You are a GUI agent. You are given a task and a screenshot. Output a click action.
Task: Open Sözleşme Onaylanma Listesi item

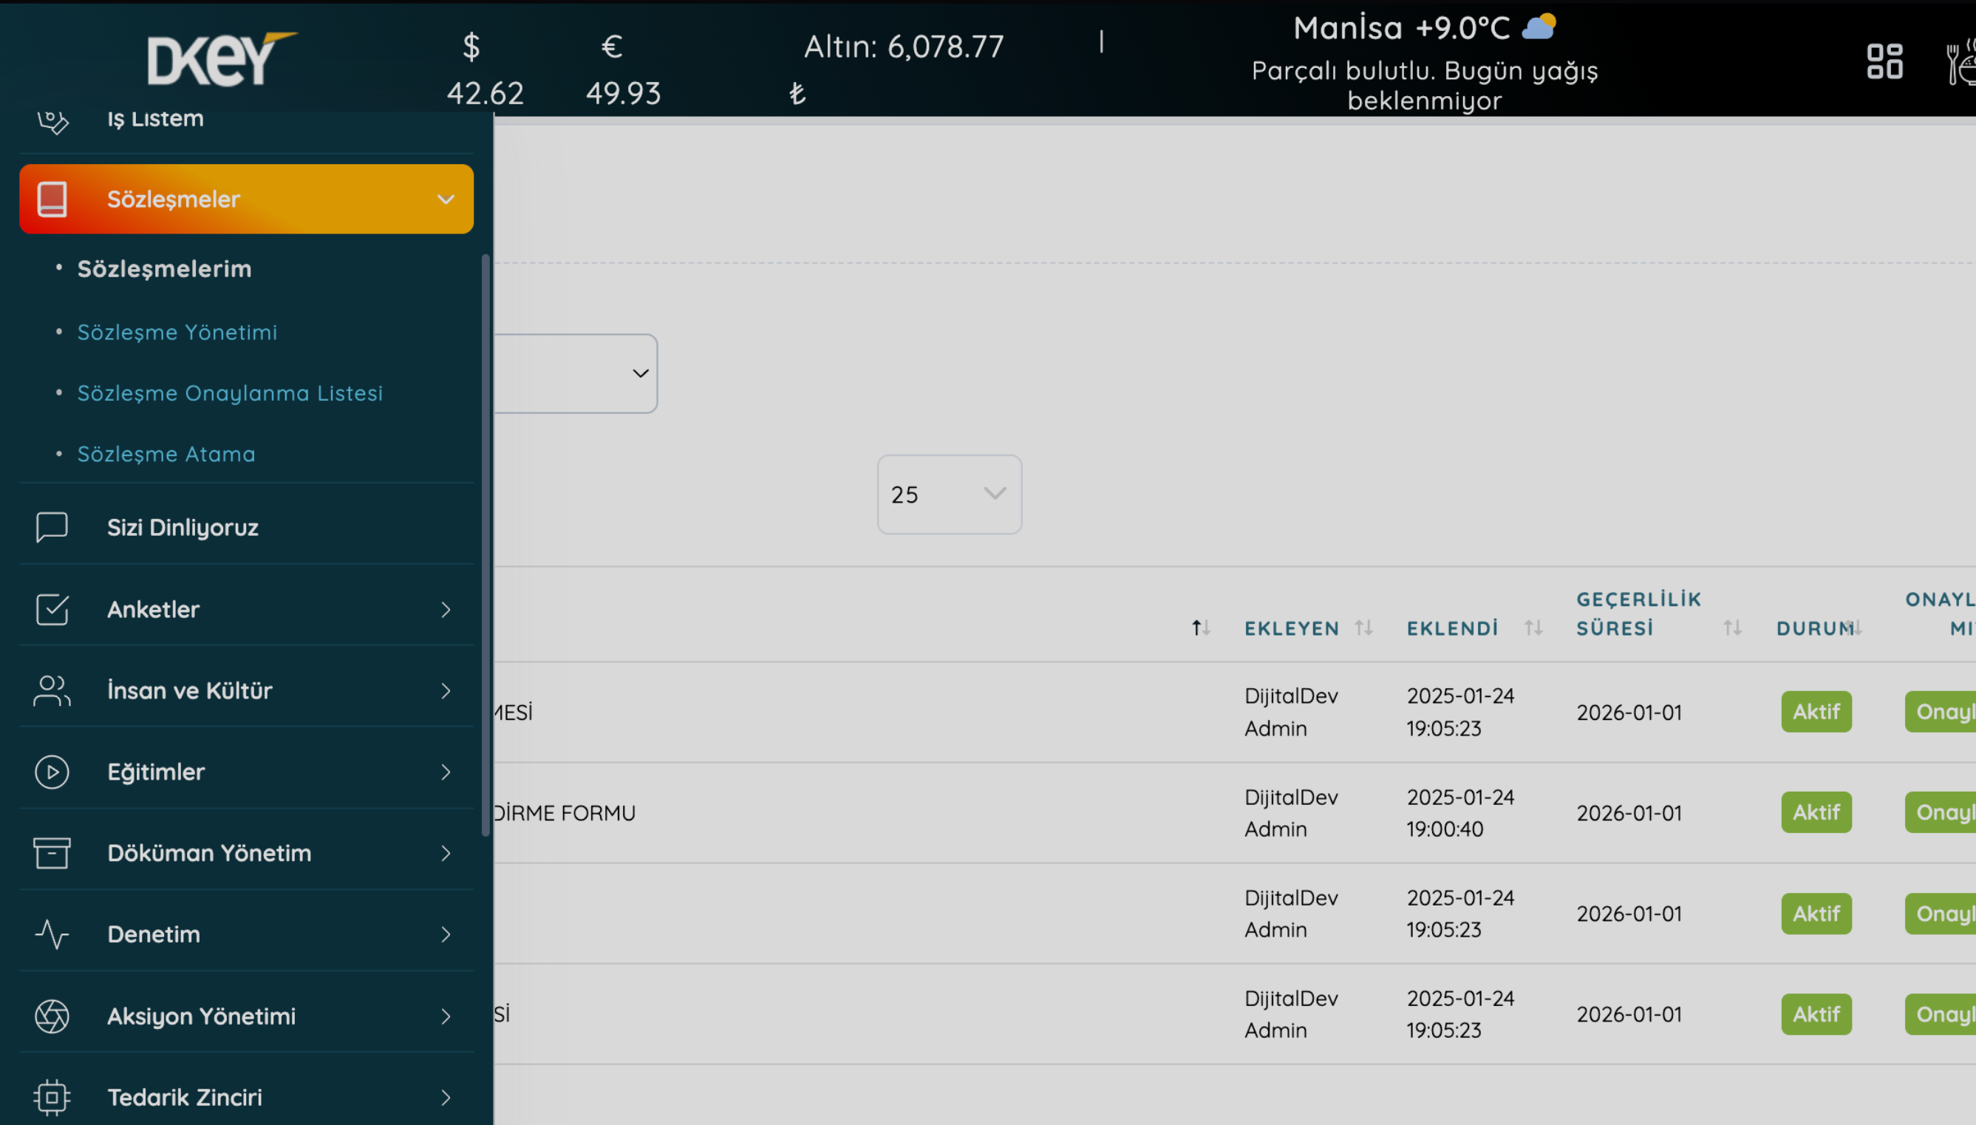[x=229, y=393]
